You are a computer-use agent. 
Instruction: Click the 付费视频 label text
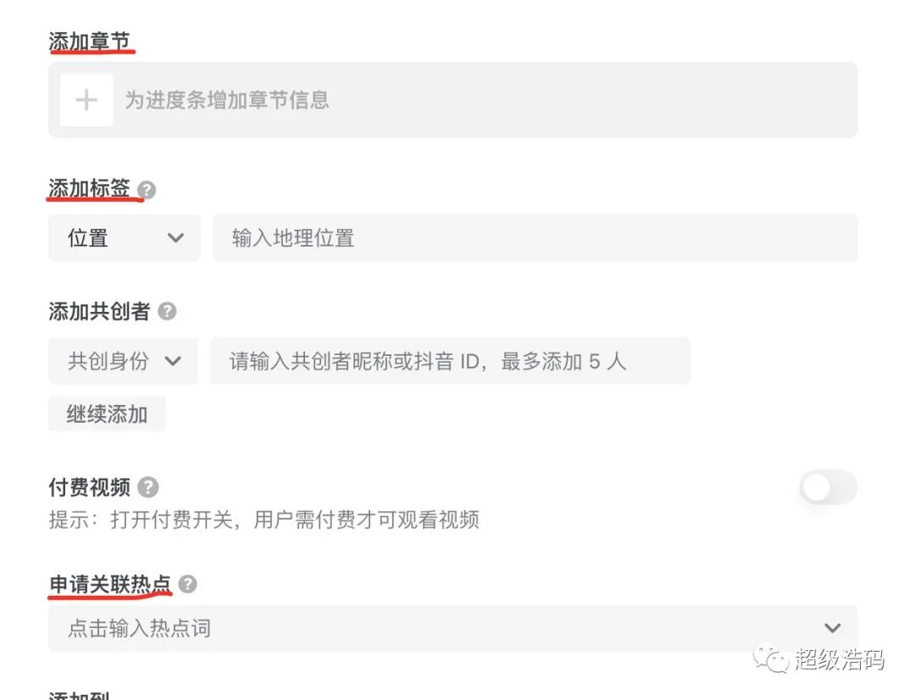click(x=89, y=487)
